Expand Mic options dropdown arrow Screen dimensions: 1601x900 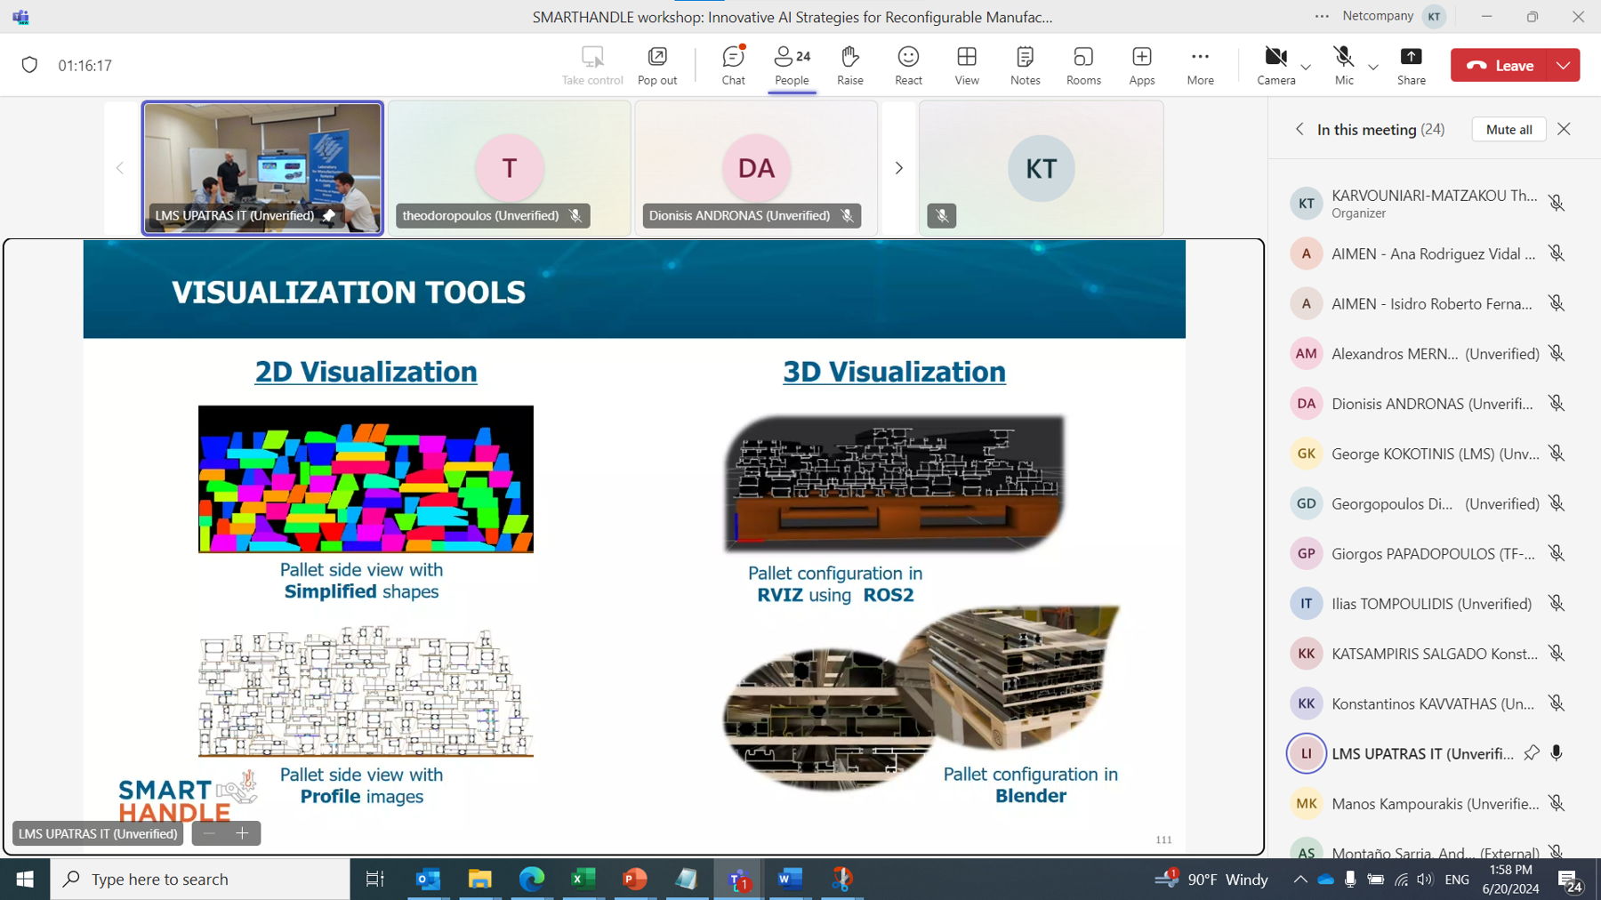coord(1373,67)
